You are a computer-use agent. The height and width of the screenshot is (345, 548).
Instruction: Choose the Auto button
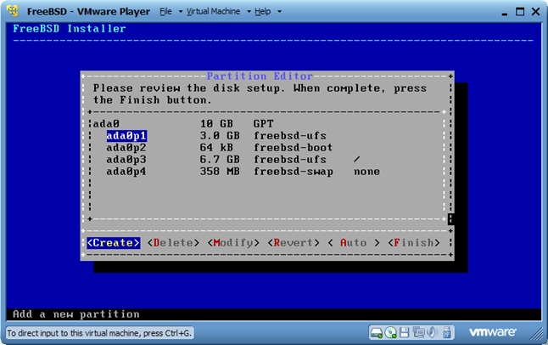tap(354, 243)
